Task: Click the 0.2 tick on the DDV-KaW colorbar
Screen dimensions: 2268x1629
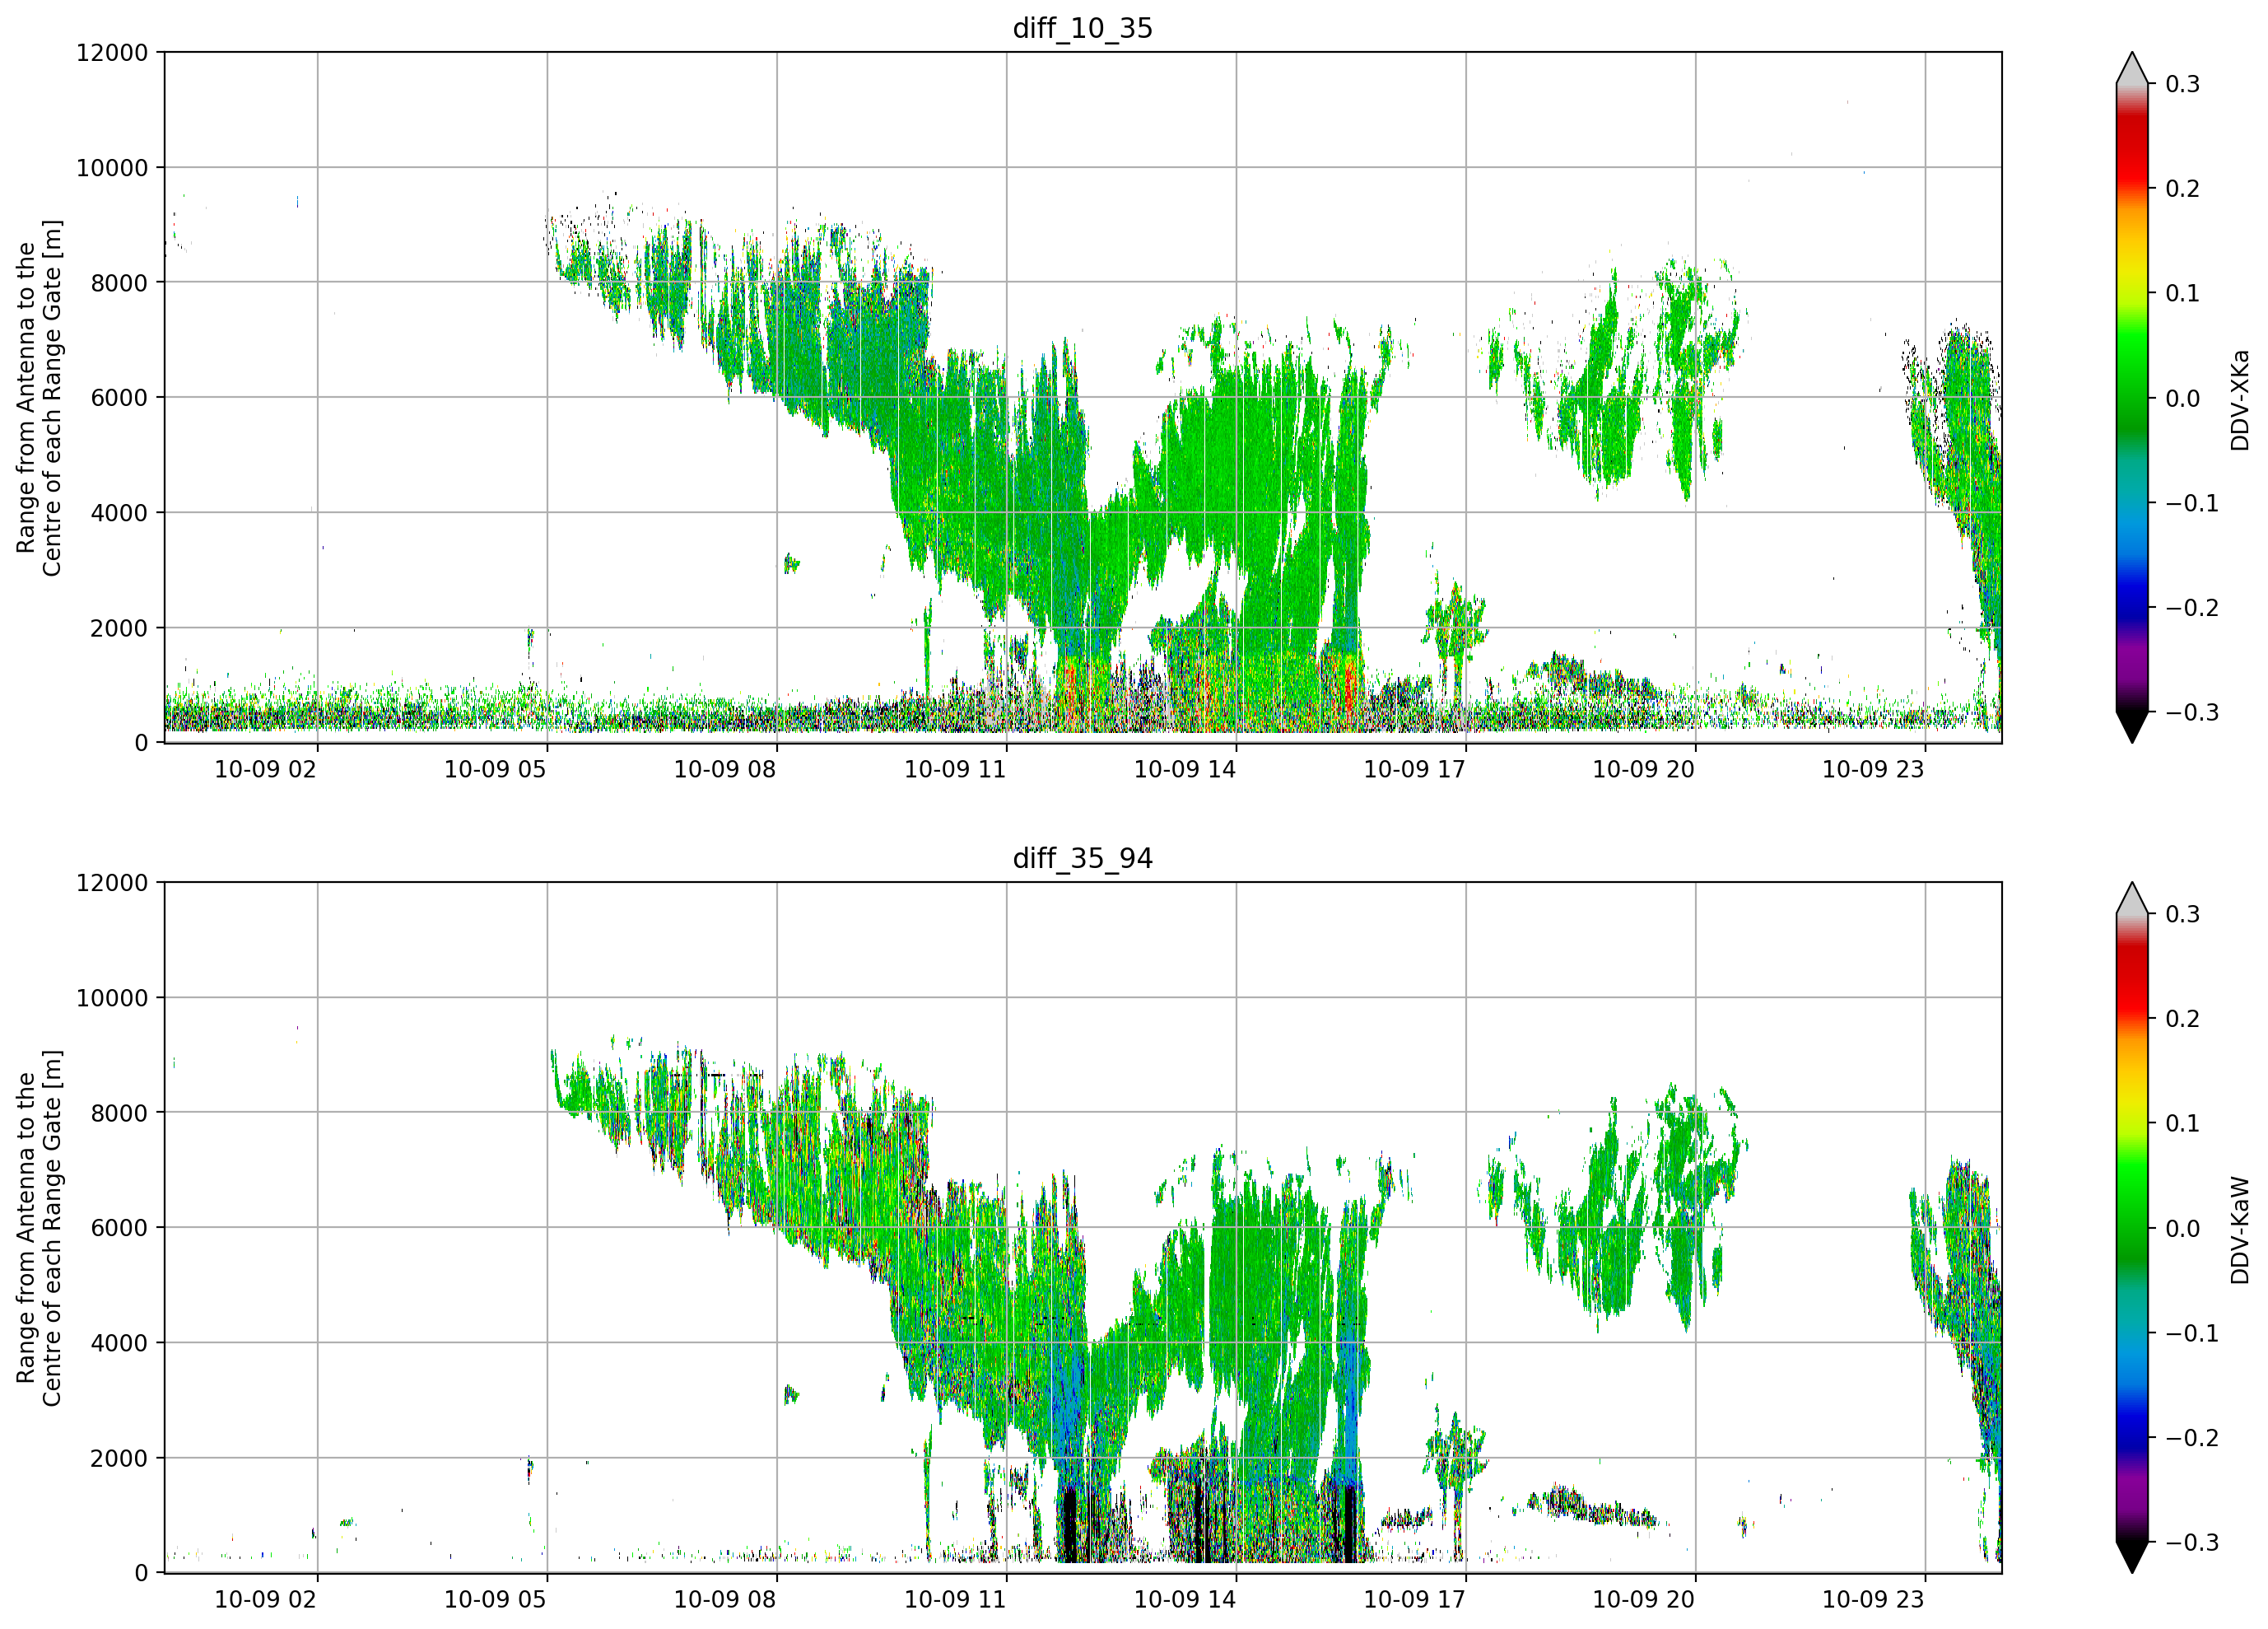Action: pyautogui.click(x=2183, y=1020)
